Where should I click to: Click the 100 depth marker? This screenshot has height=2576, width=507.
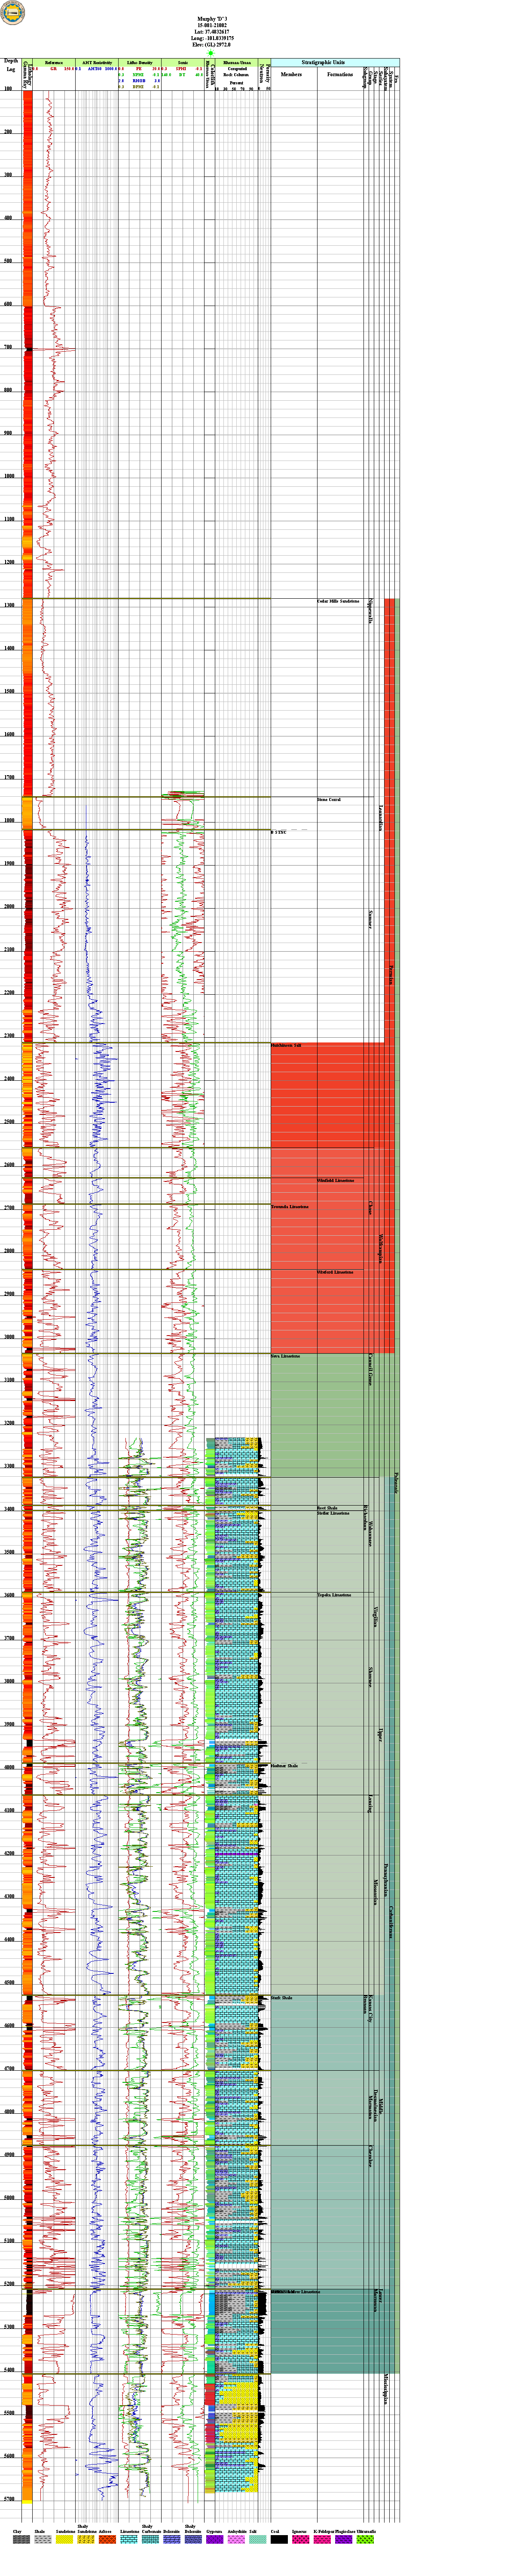9,89
